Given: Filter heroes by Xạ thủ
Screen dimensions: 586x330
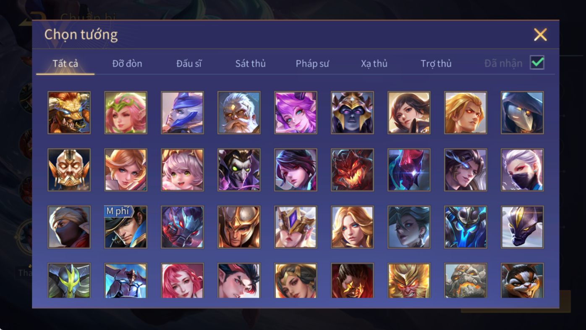Looking at the screenshot, I should point(374,63).
